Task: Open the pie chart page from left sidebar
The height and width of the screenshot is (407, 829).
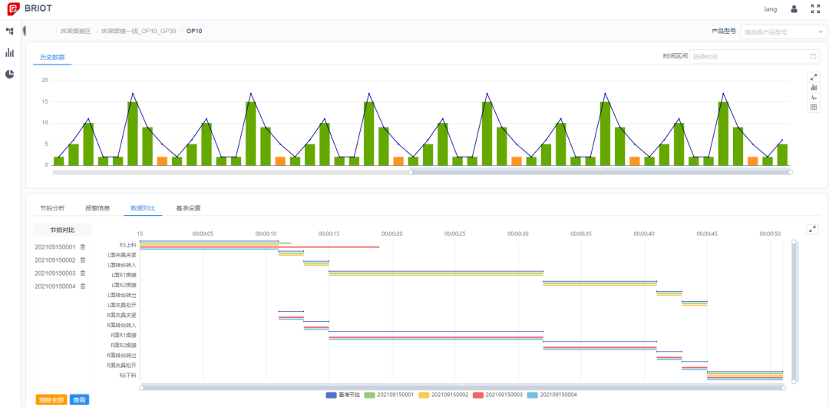Action: coord(10,74)
